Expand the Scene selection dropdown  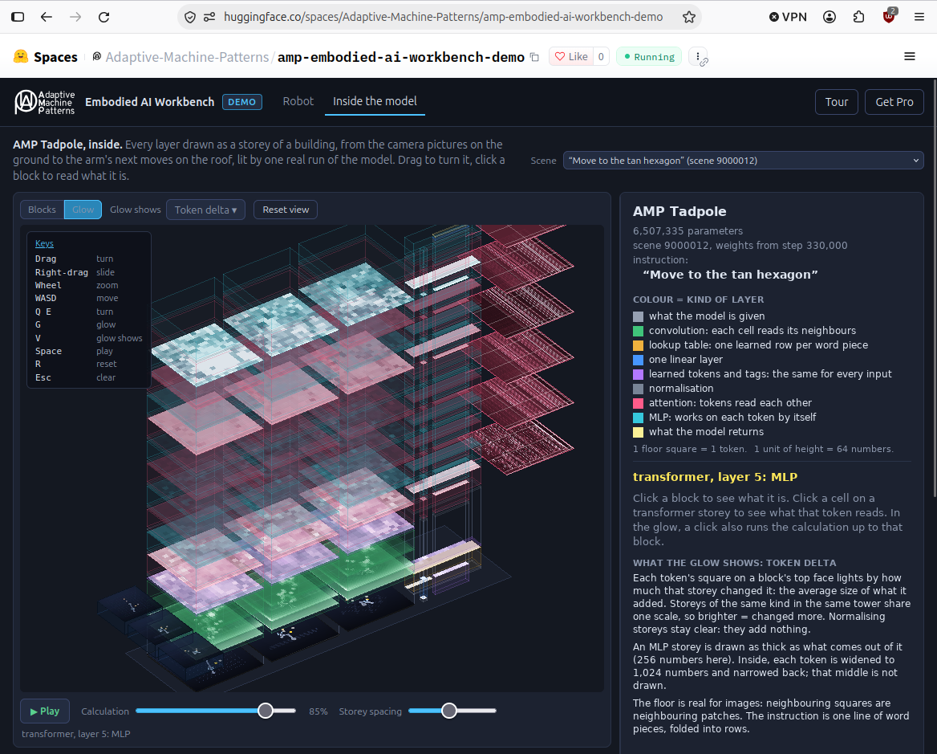click(x=744, y=161)
